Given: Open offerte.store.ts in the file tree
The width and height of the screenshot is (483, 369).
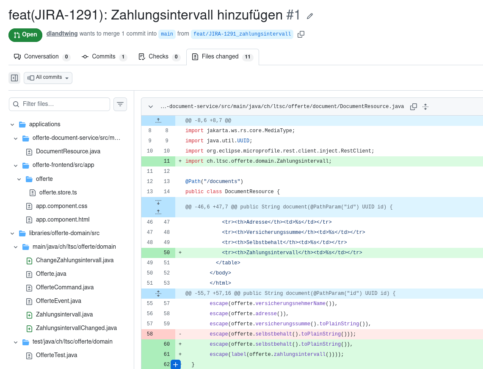Looking at the screenshot, I should [58, 192].
